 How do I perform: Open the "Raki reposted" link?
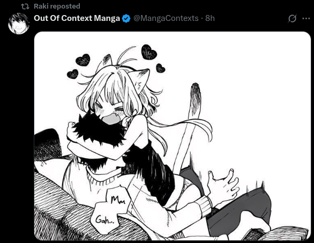pyautogui.click(x=57, y=6)
